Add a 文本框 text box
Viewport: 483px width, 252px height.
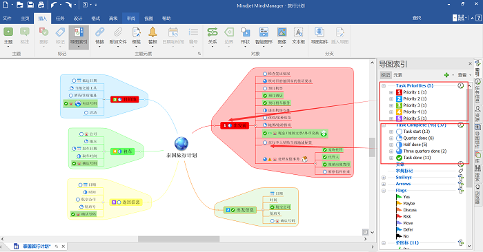[298, 36]
